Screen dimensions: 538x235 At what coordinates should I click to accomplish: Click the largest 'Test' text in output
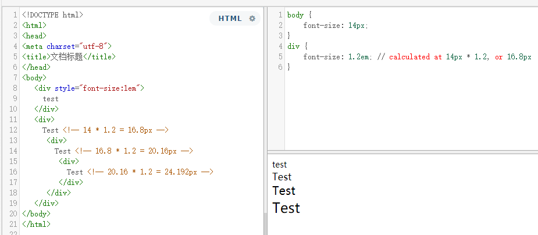[286, 208]
